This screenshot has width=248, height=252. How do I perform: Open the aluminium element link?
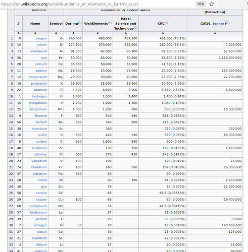pyautogui.click(x=38, y=51)
